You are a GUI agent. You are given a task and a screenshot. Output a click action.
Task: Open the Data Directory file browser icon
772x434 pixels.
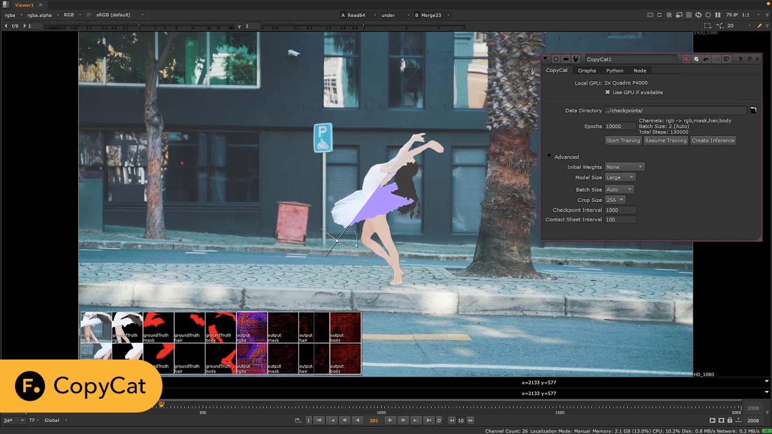[753, 110]
